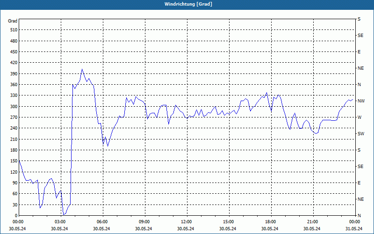Click the 330 y-axis value
The image size is (374, 234).
tap(14, 95)
